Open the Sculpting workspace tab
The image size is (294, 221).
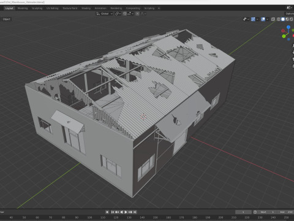[x=37, y=8]
